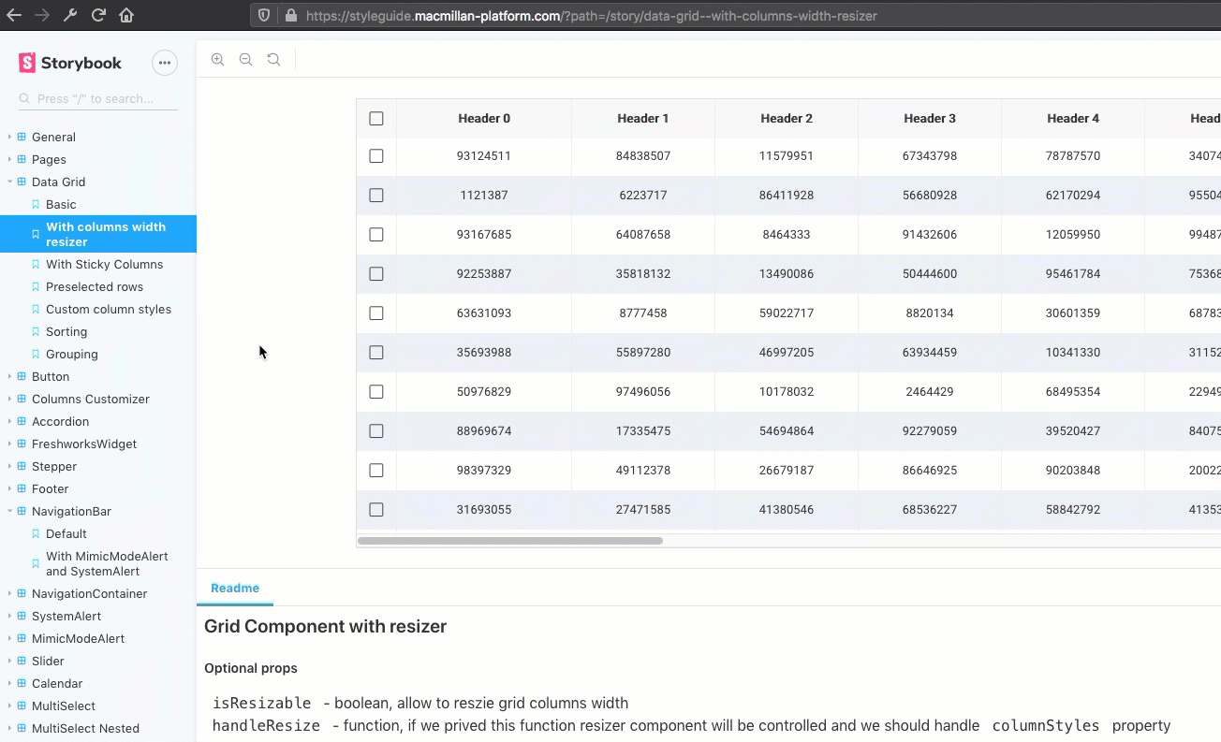Open the Storybook ellipsis menu button
The height and width of the screenshot is (742, 1221).
click(165, 63)
